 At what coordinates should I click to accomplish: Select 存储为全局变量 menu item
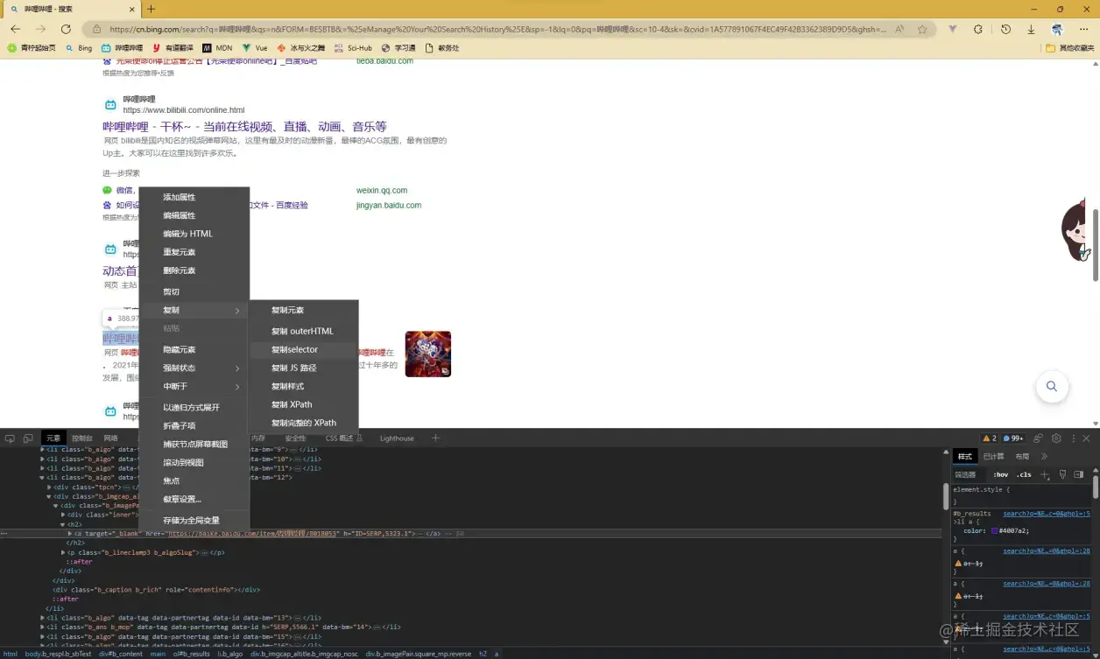click(x=194, y=520)
